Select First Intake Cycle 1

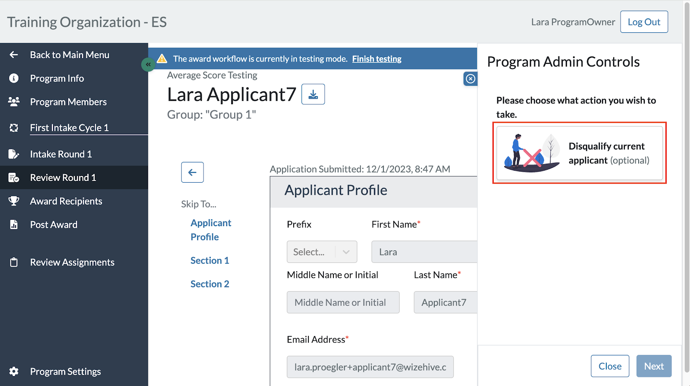pyautogui.click(x=69, y=128)
